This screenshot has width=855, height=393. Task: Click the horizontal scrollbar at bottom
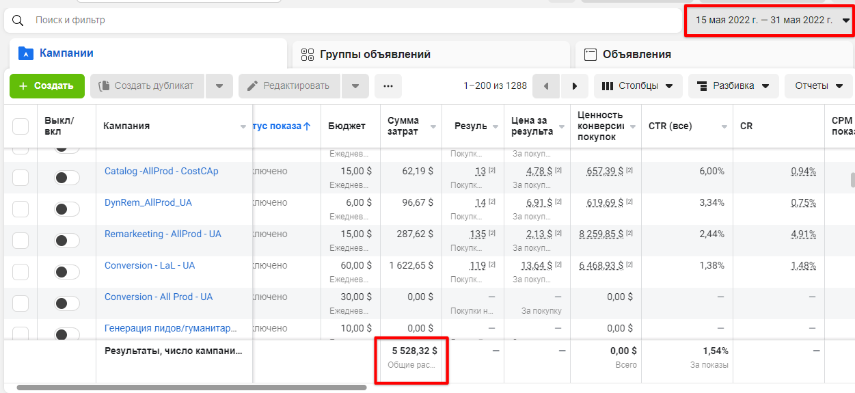coord(191,388)
